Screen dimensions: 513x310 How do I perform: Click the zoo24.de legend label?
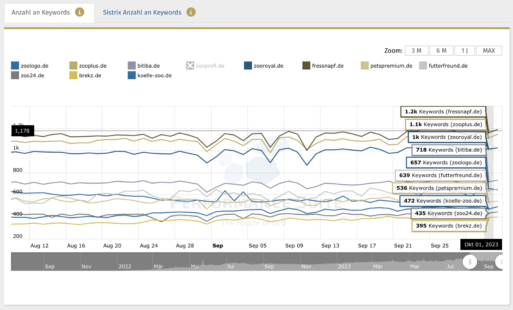[32, 75]
